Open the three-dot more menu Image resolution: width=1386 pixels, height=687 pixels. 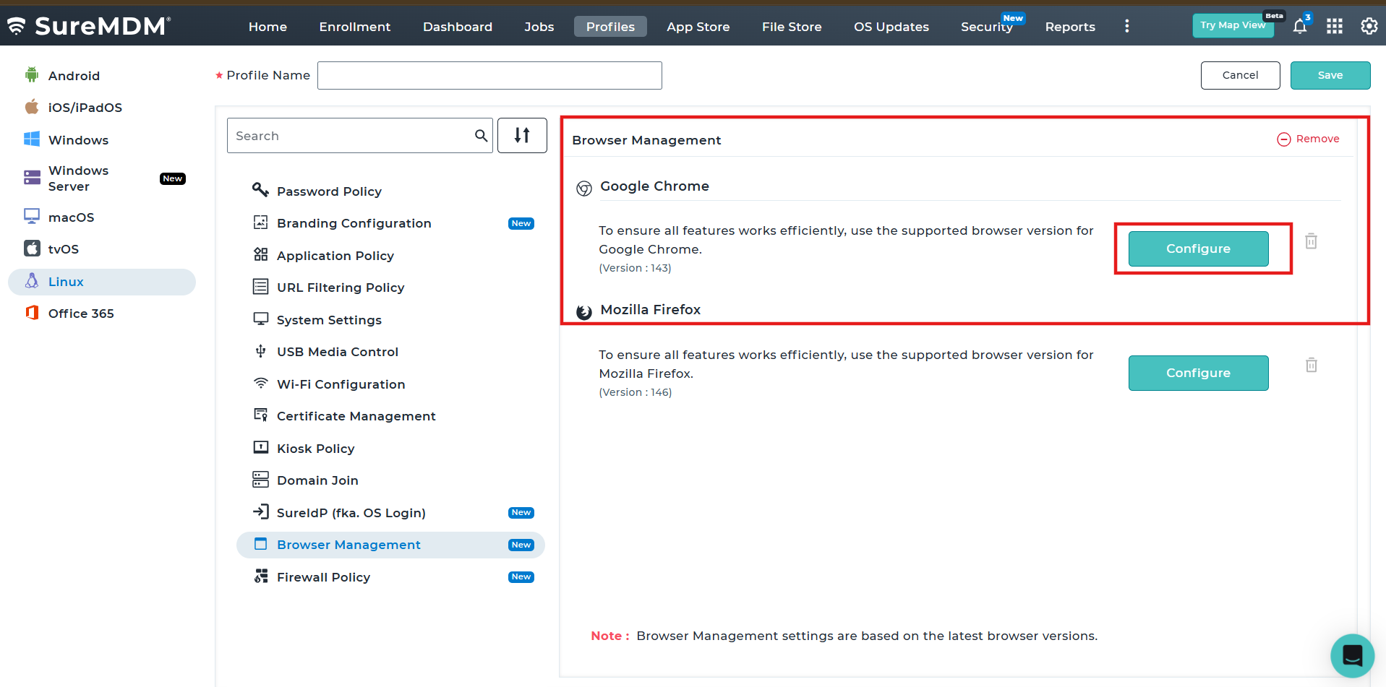coord(1126,27)
